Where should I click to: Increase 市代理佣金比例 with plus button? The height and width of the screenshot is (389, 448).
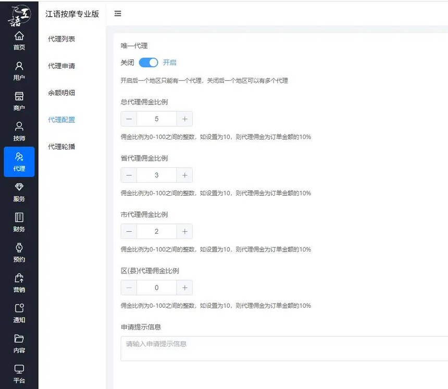pos(184,231)
